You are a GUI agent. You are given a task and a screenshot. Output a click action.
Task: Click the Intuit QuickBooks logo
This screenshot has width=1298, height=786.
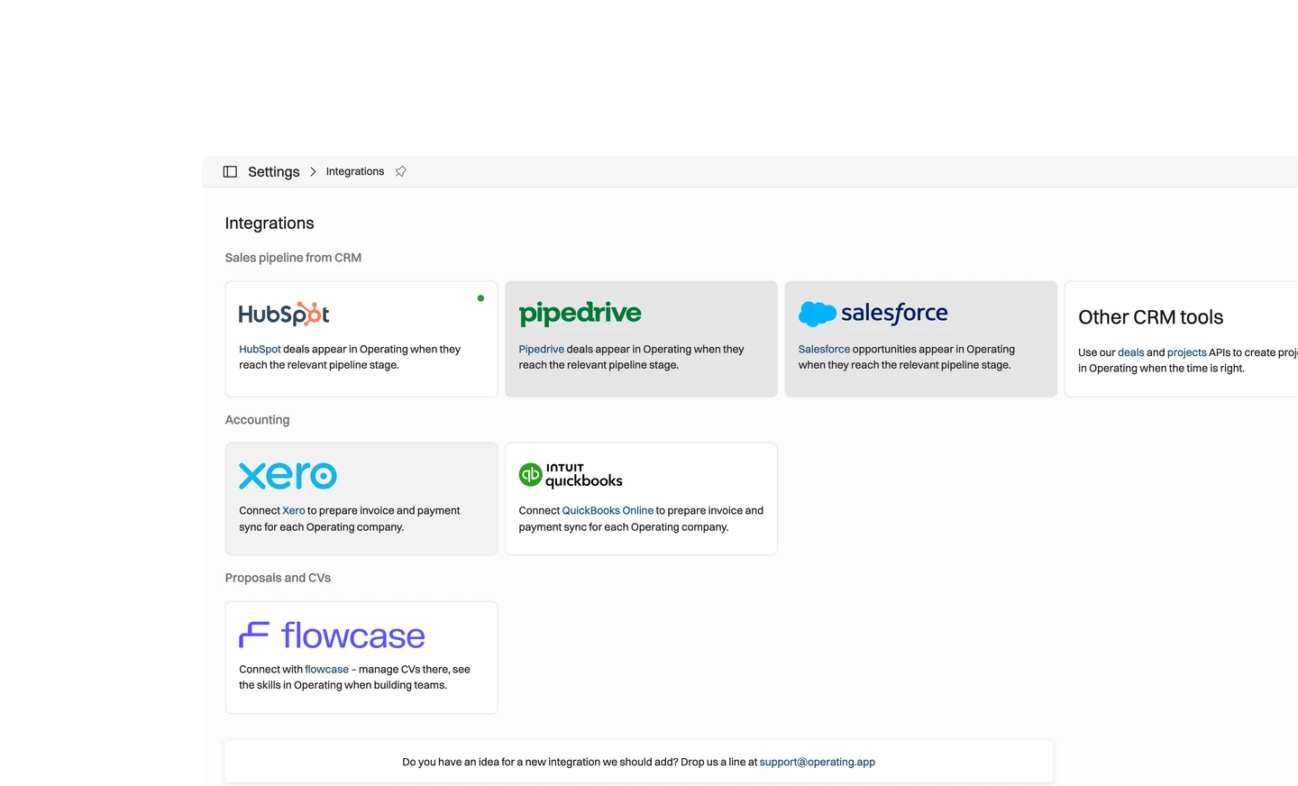[571, 475]
